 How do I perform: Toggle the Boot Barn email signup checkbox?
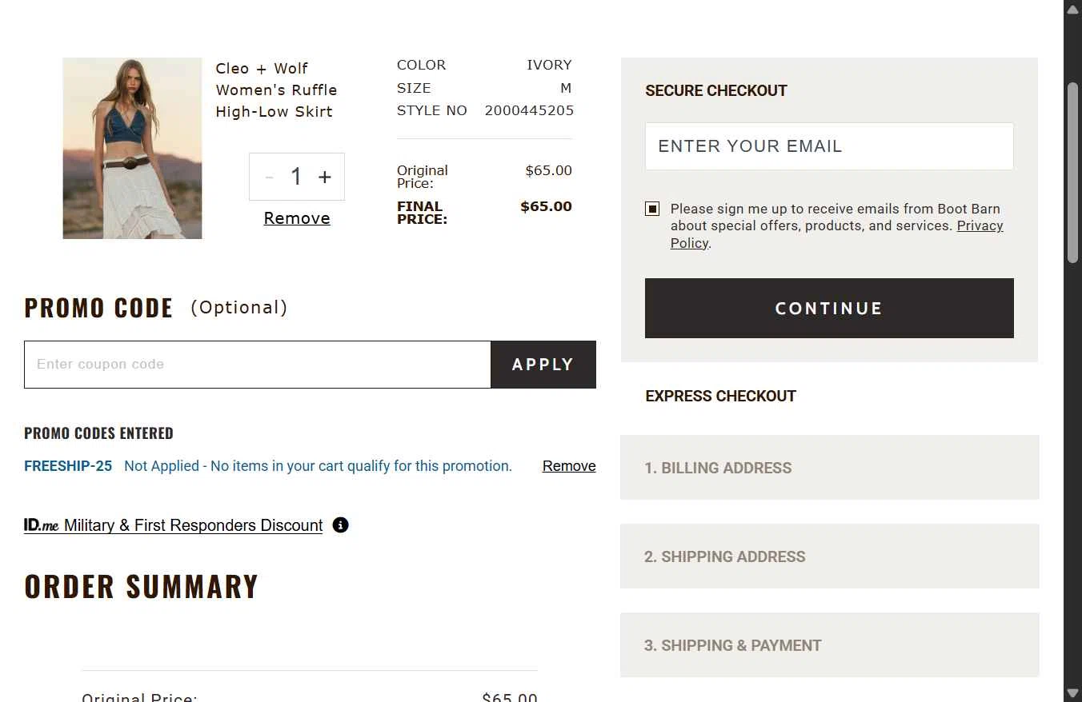652,209
